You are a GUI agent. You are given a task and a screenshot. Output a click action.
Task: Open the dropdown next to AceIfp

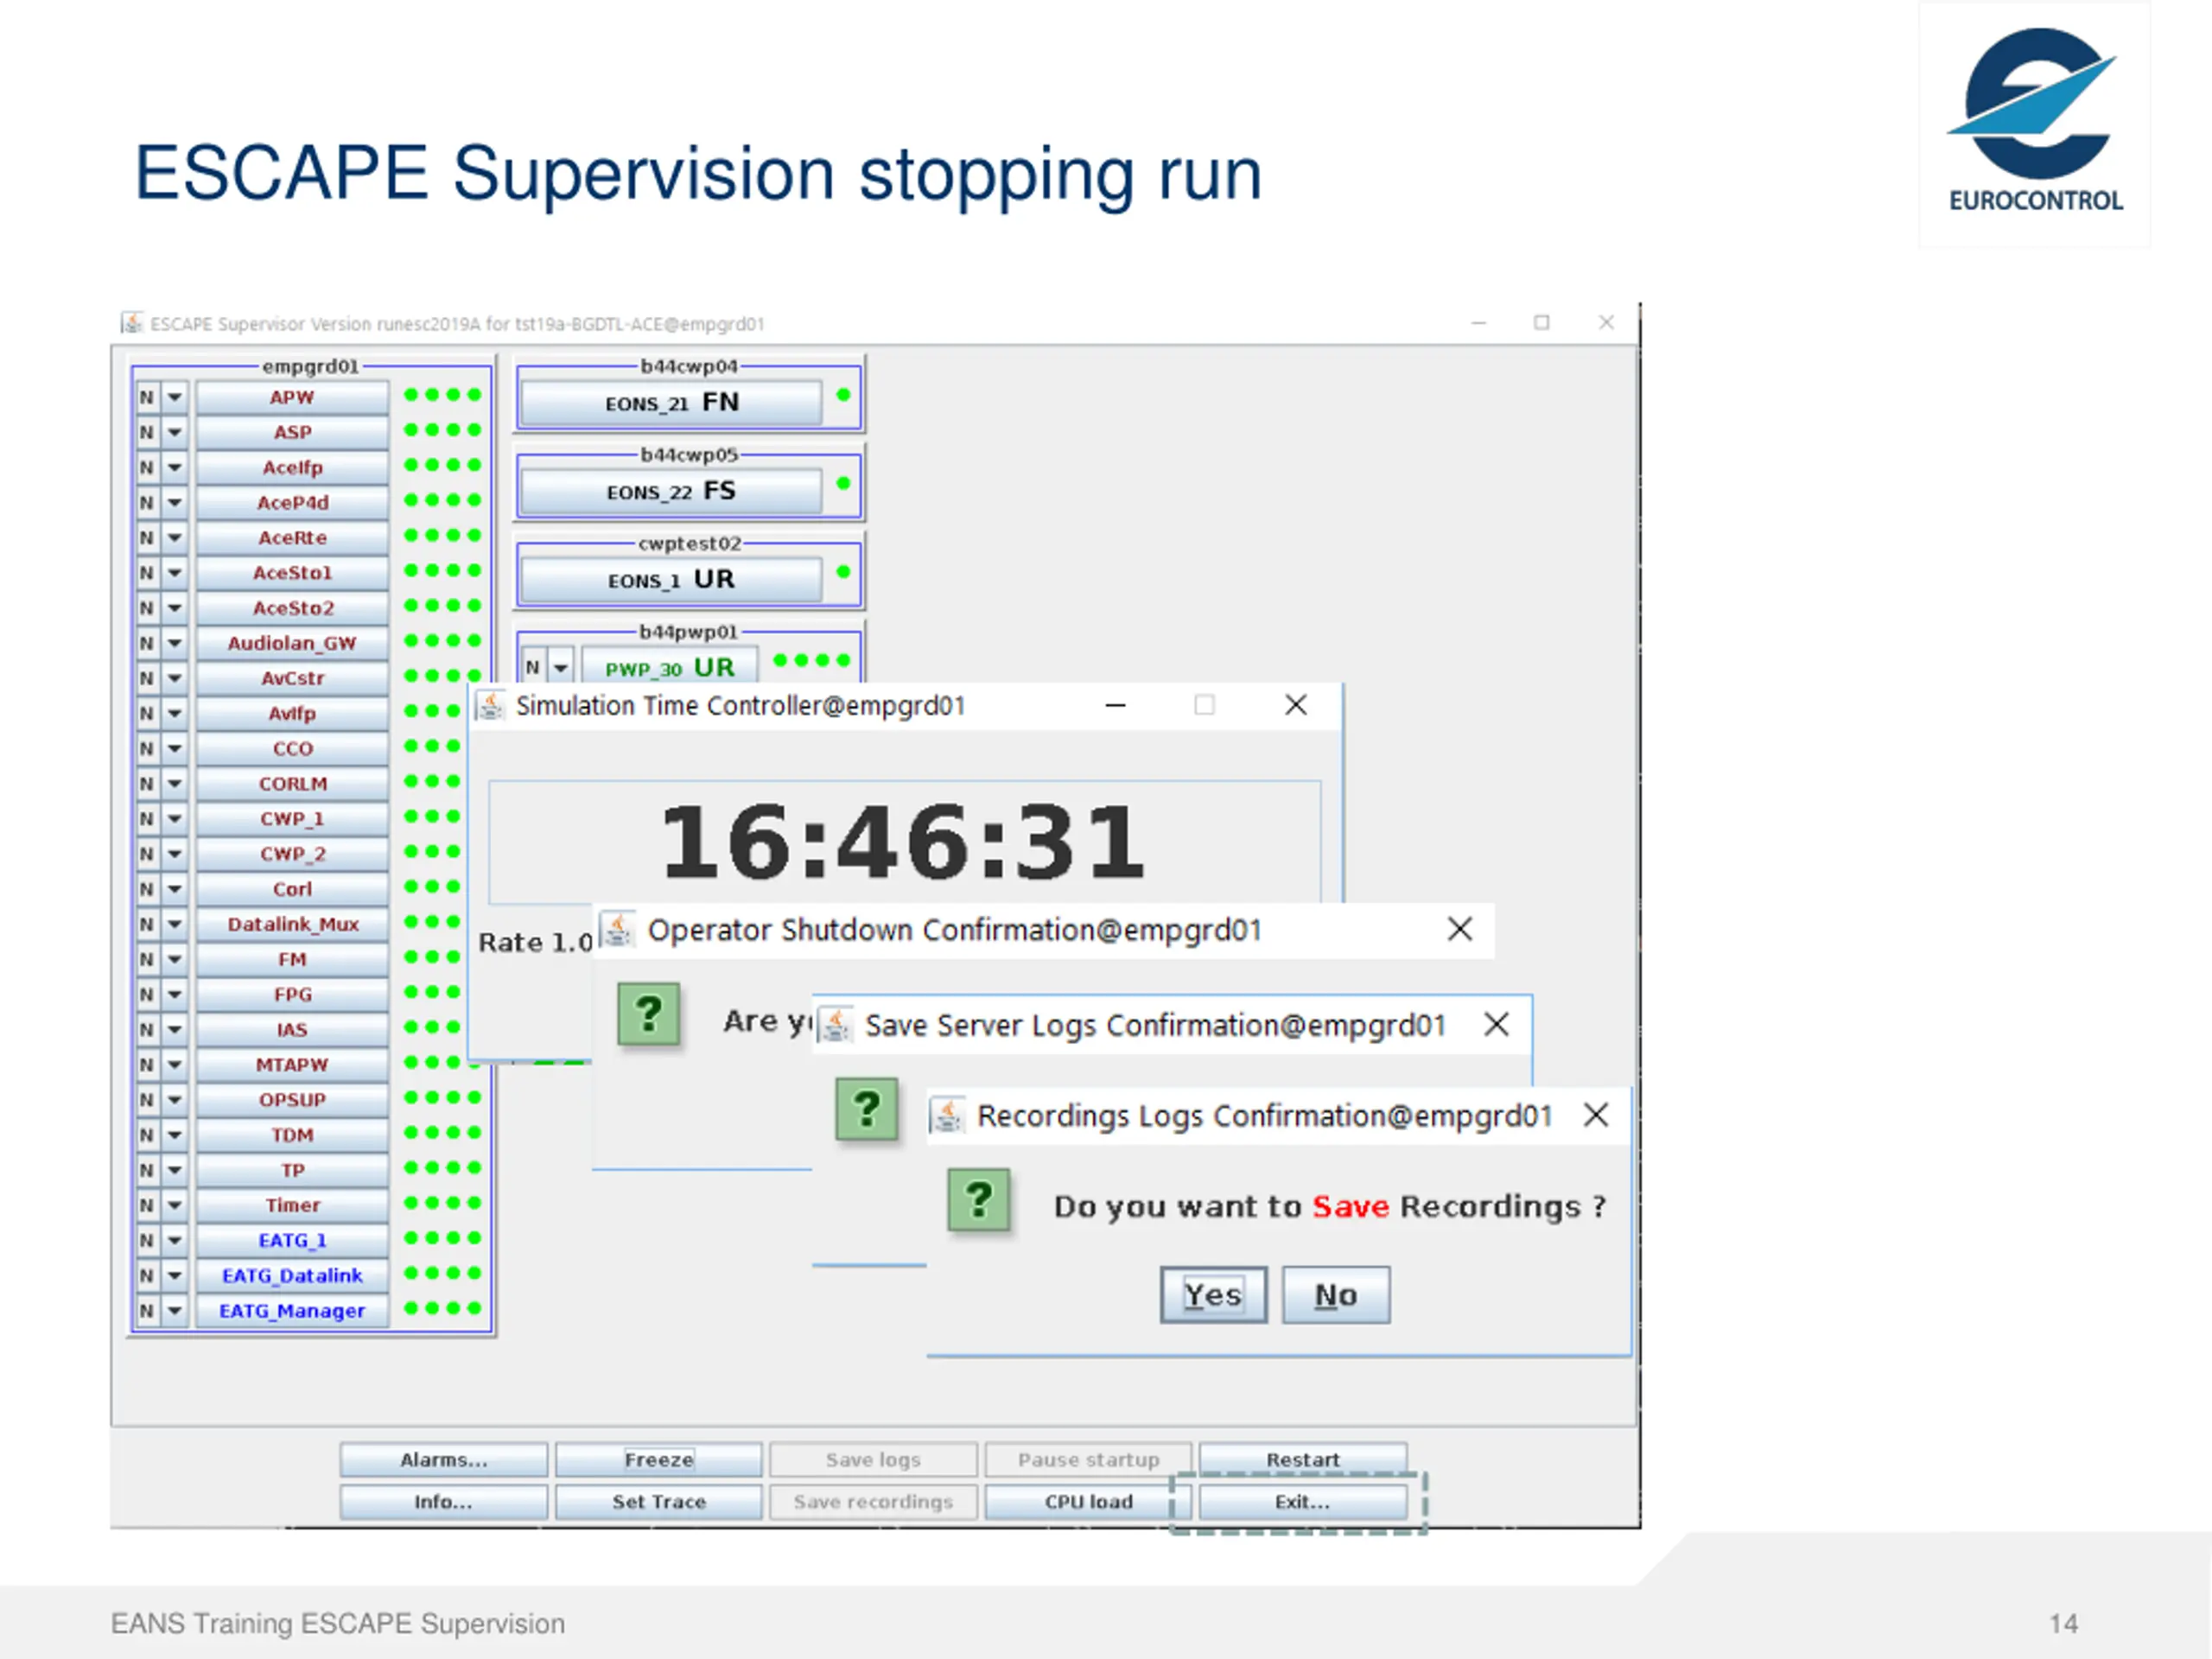(175, 467)
